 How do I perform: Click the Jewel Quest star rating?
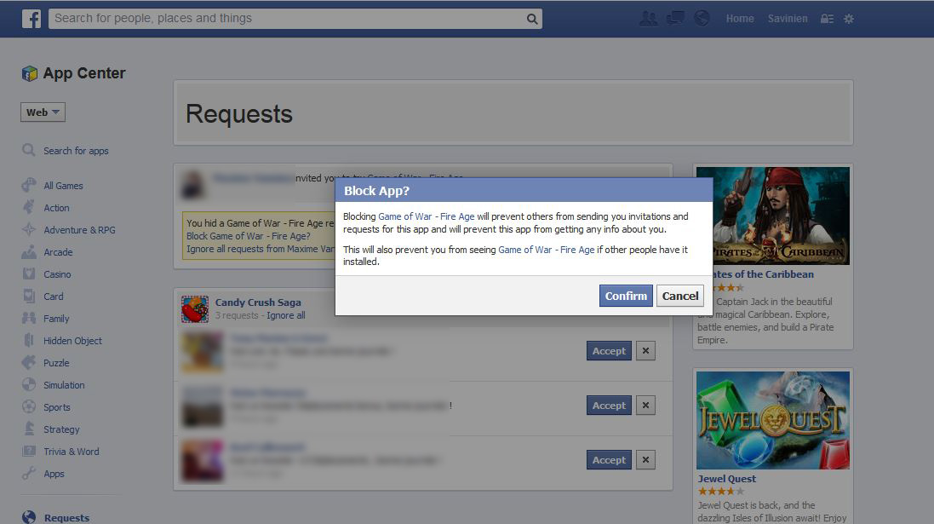click(x=721, y=492)
